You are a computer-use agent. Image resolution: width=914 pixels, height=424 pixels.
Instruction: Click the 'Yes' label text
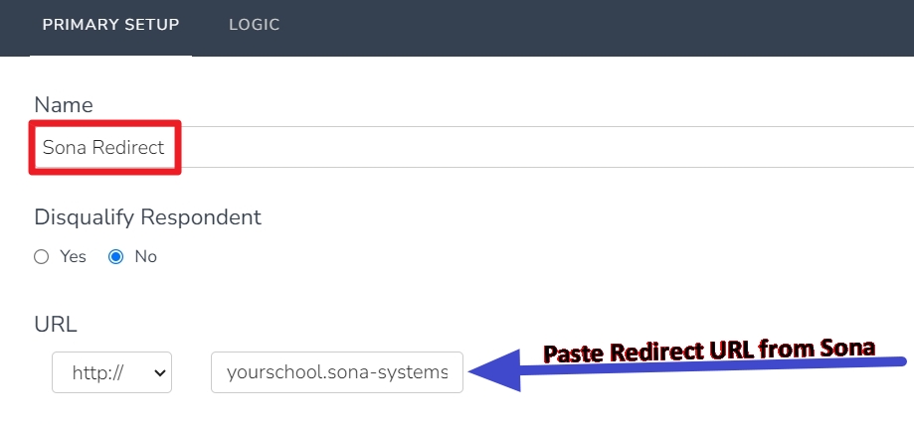[x=73, y=256]
